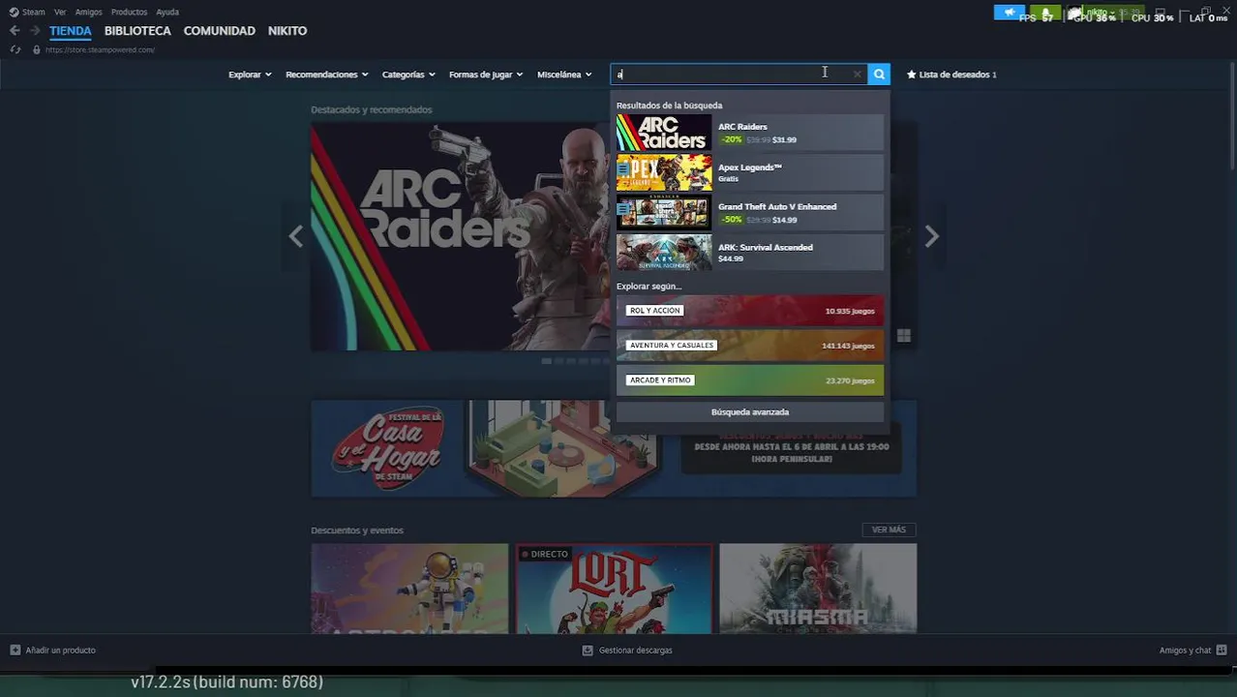Open the NIKITO profile tab

click(287, 31)
